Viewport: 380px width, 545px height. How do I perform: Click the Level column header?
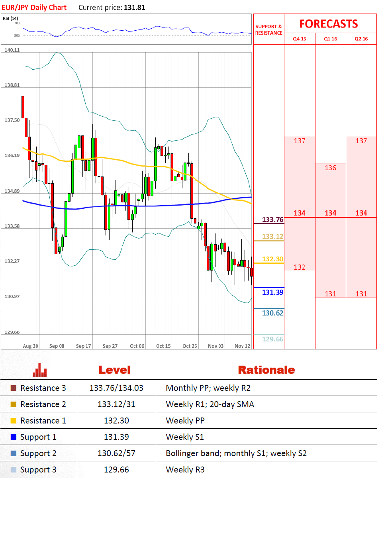(115, 370)
